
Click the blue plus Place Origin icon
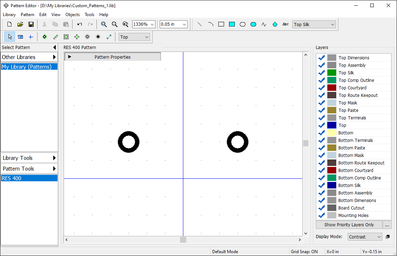pyautogui.click(x=31, y=37)
